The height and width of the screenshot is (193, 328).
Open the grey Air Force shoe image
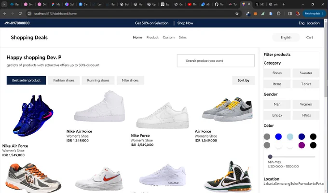227,109
